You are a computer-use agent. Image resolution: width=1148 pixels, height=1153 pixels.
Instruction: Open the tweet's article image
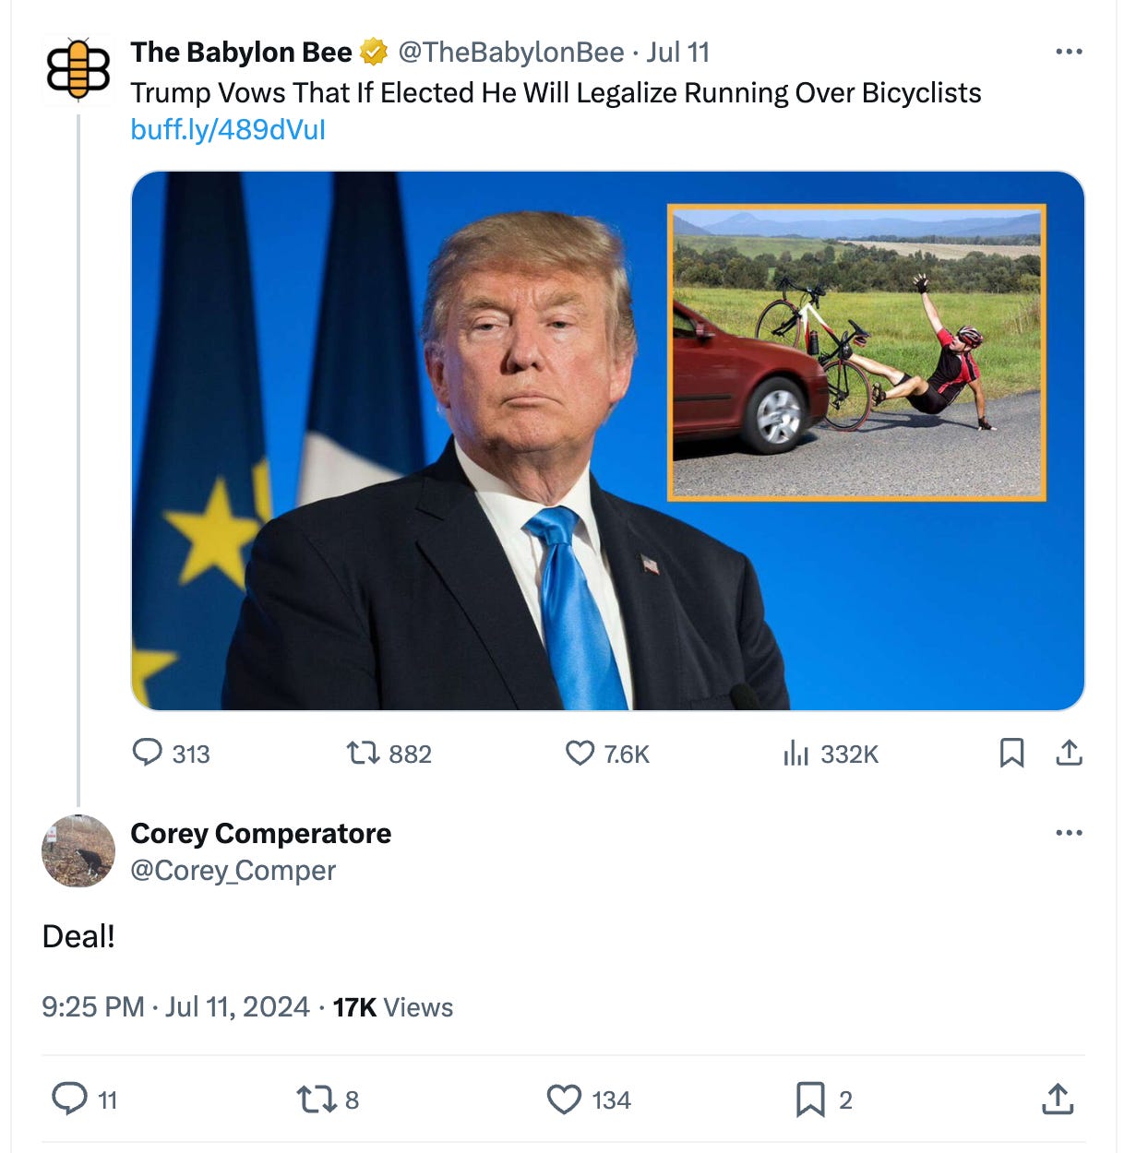[x=607, y=440]
